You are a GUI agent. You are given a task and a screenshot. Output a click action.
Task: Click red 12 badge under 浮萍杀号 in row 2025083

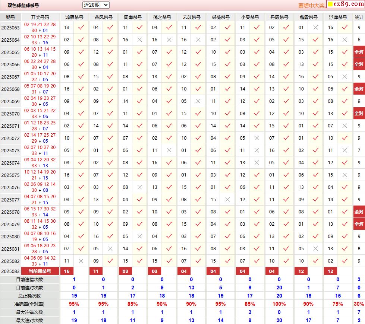click(330, 271)
